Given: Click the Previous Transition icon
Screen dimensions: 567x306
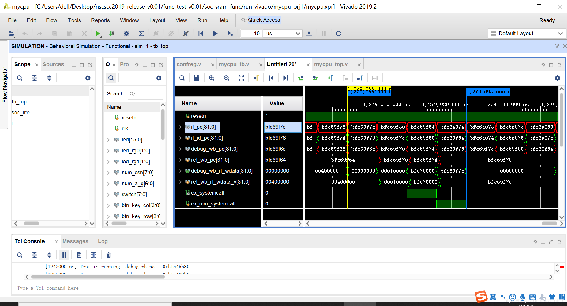Looking at the screenshot, I should (x=301, y=78).
